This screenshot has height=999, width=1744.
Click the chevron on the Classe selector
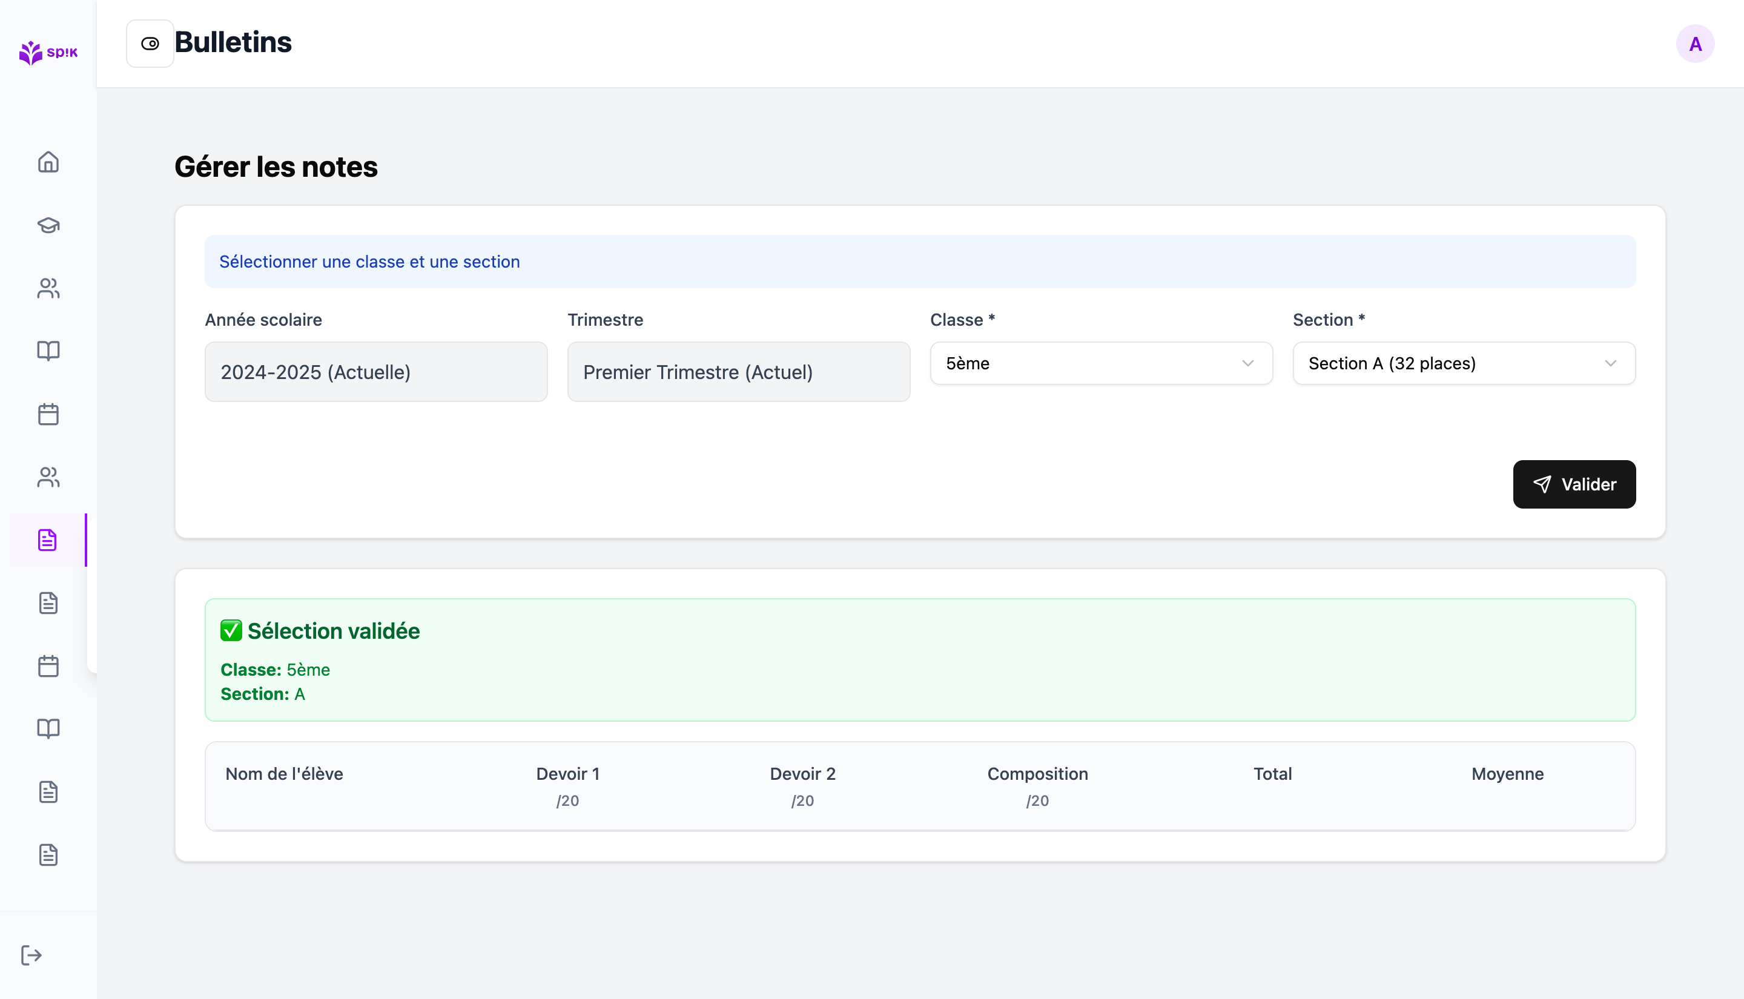tap(1247, 364)
